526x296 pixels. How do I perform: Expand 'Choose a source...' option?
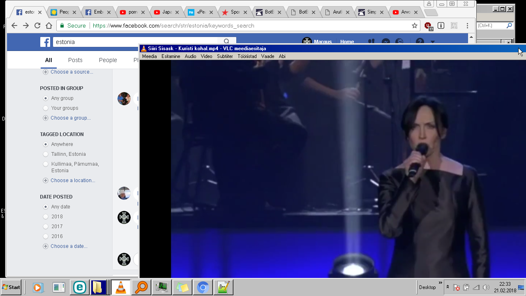[x=68, y=72]
